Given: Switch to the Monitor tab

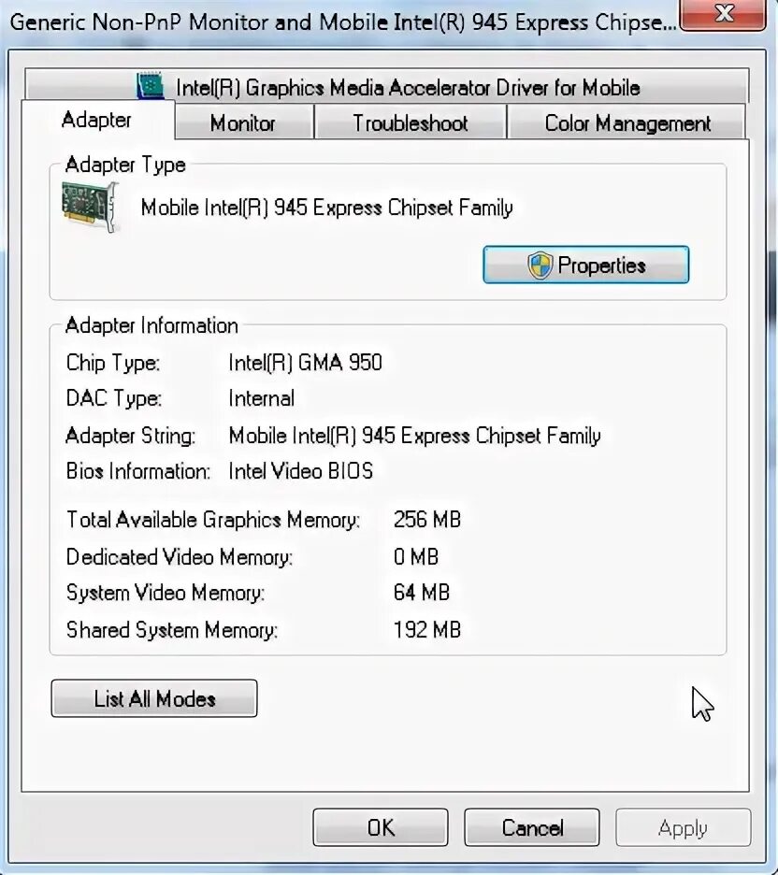Looking at the screenshot, I should coord(243,122).
